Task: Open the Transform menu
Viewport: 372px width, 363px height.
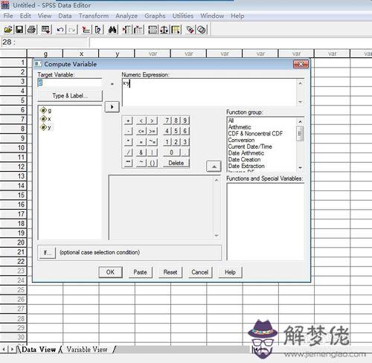Action: click(x=94, y=16)
